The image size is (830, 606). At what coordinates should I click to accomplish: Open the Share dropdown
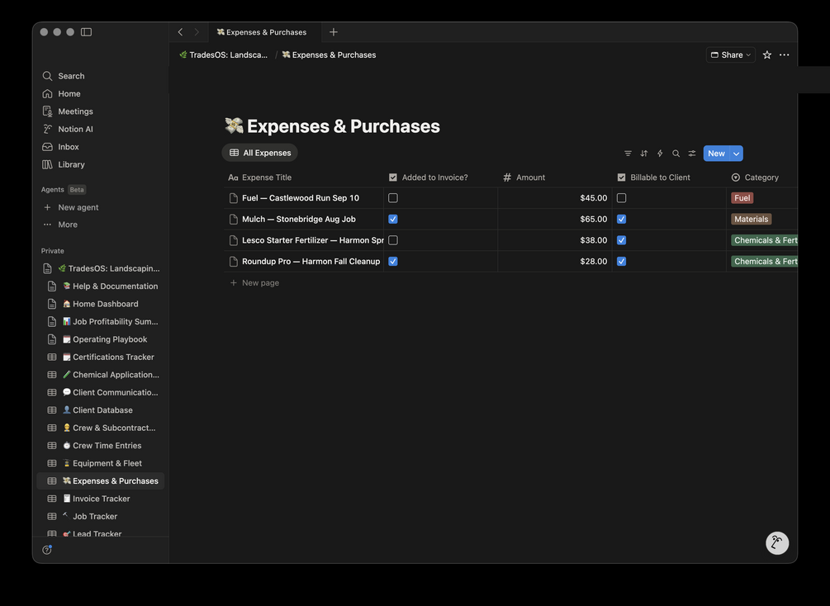[731, 55]
